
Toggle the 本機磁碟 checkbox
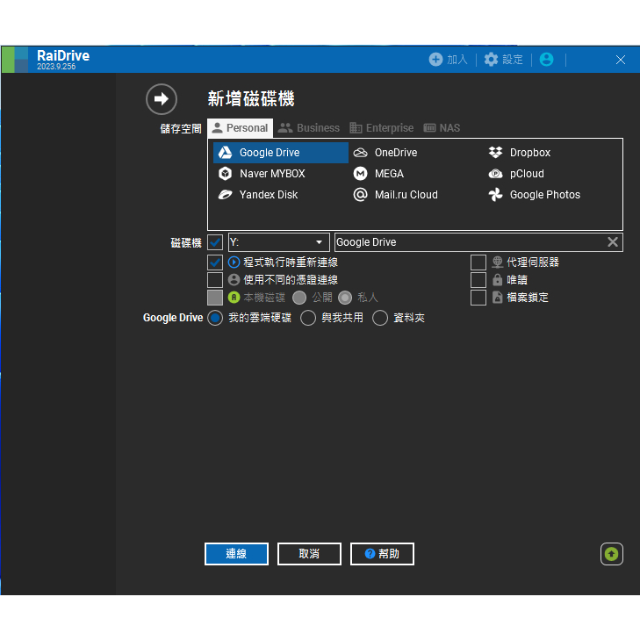click(x=215, y=298)
